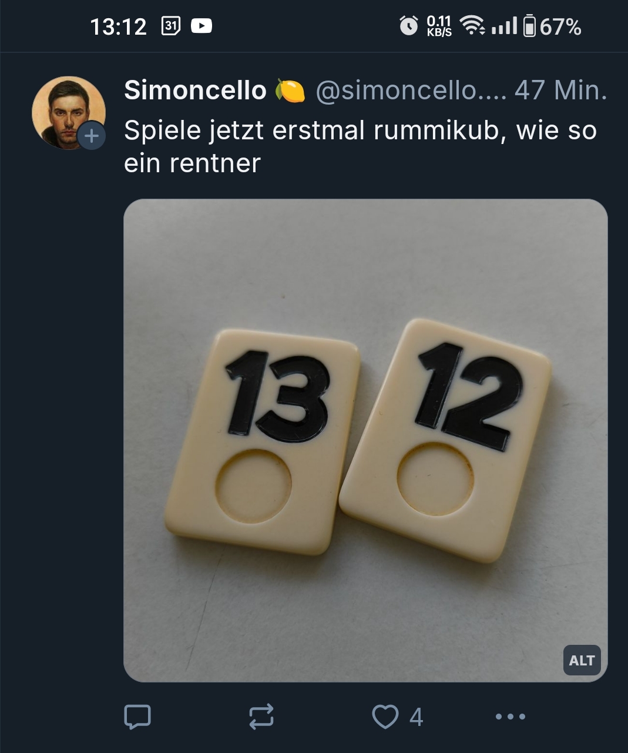
Task: Tap the like count number 4
Action: (416, 717)
